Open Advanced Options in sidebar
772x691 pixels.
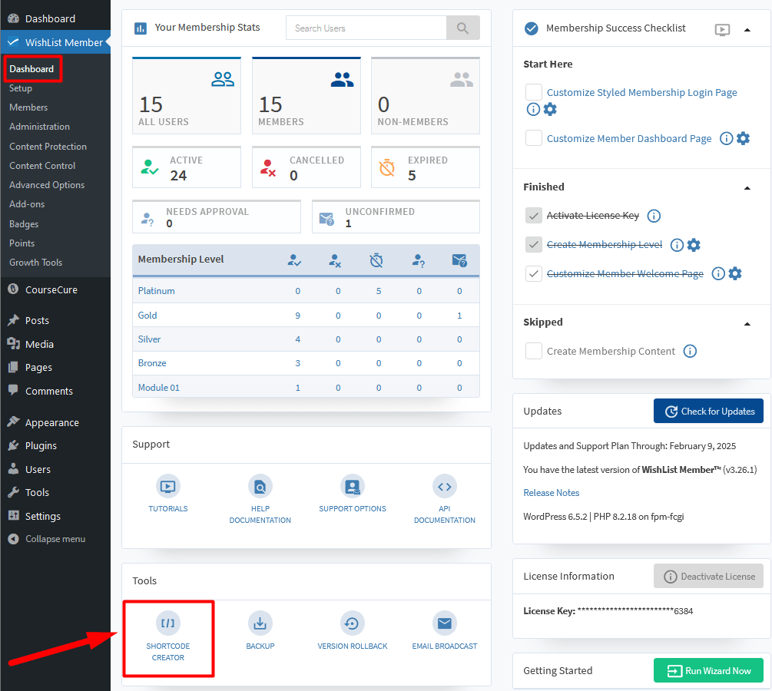47,185
